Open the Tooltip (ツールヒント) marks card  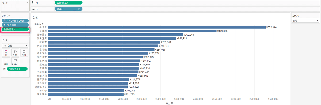pos(15,61)
